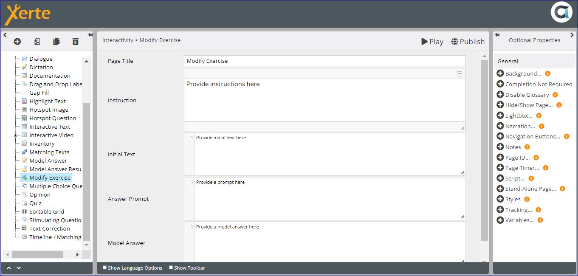Collapse the left panel with chevron

[x=5, y=35]
